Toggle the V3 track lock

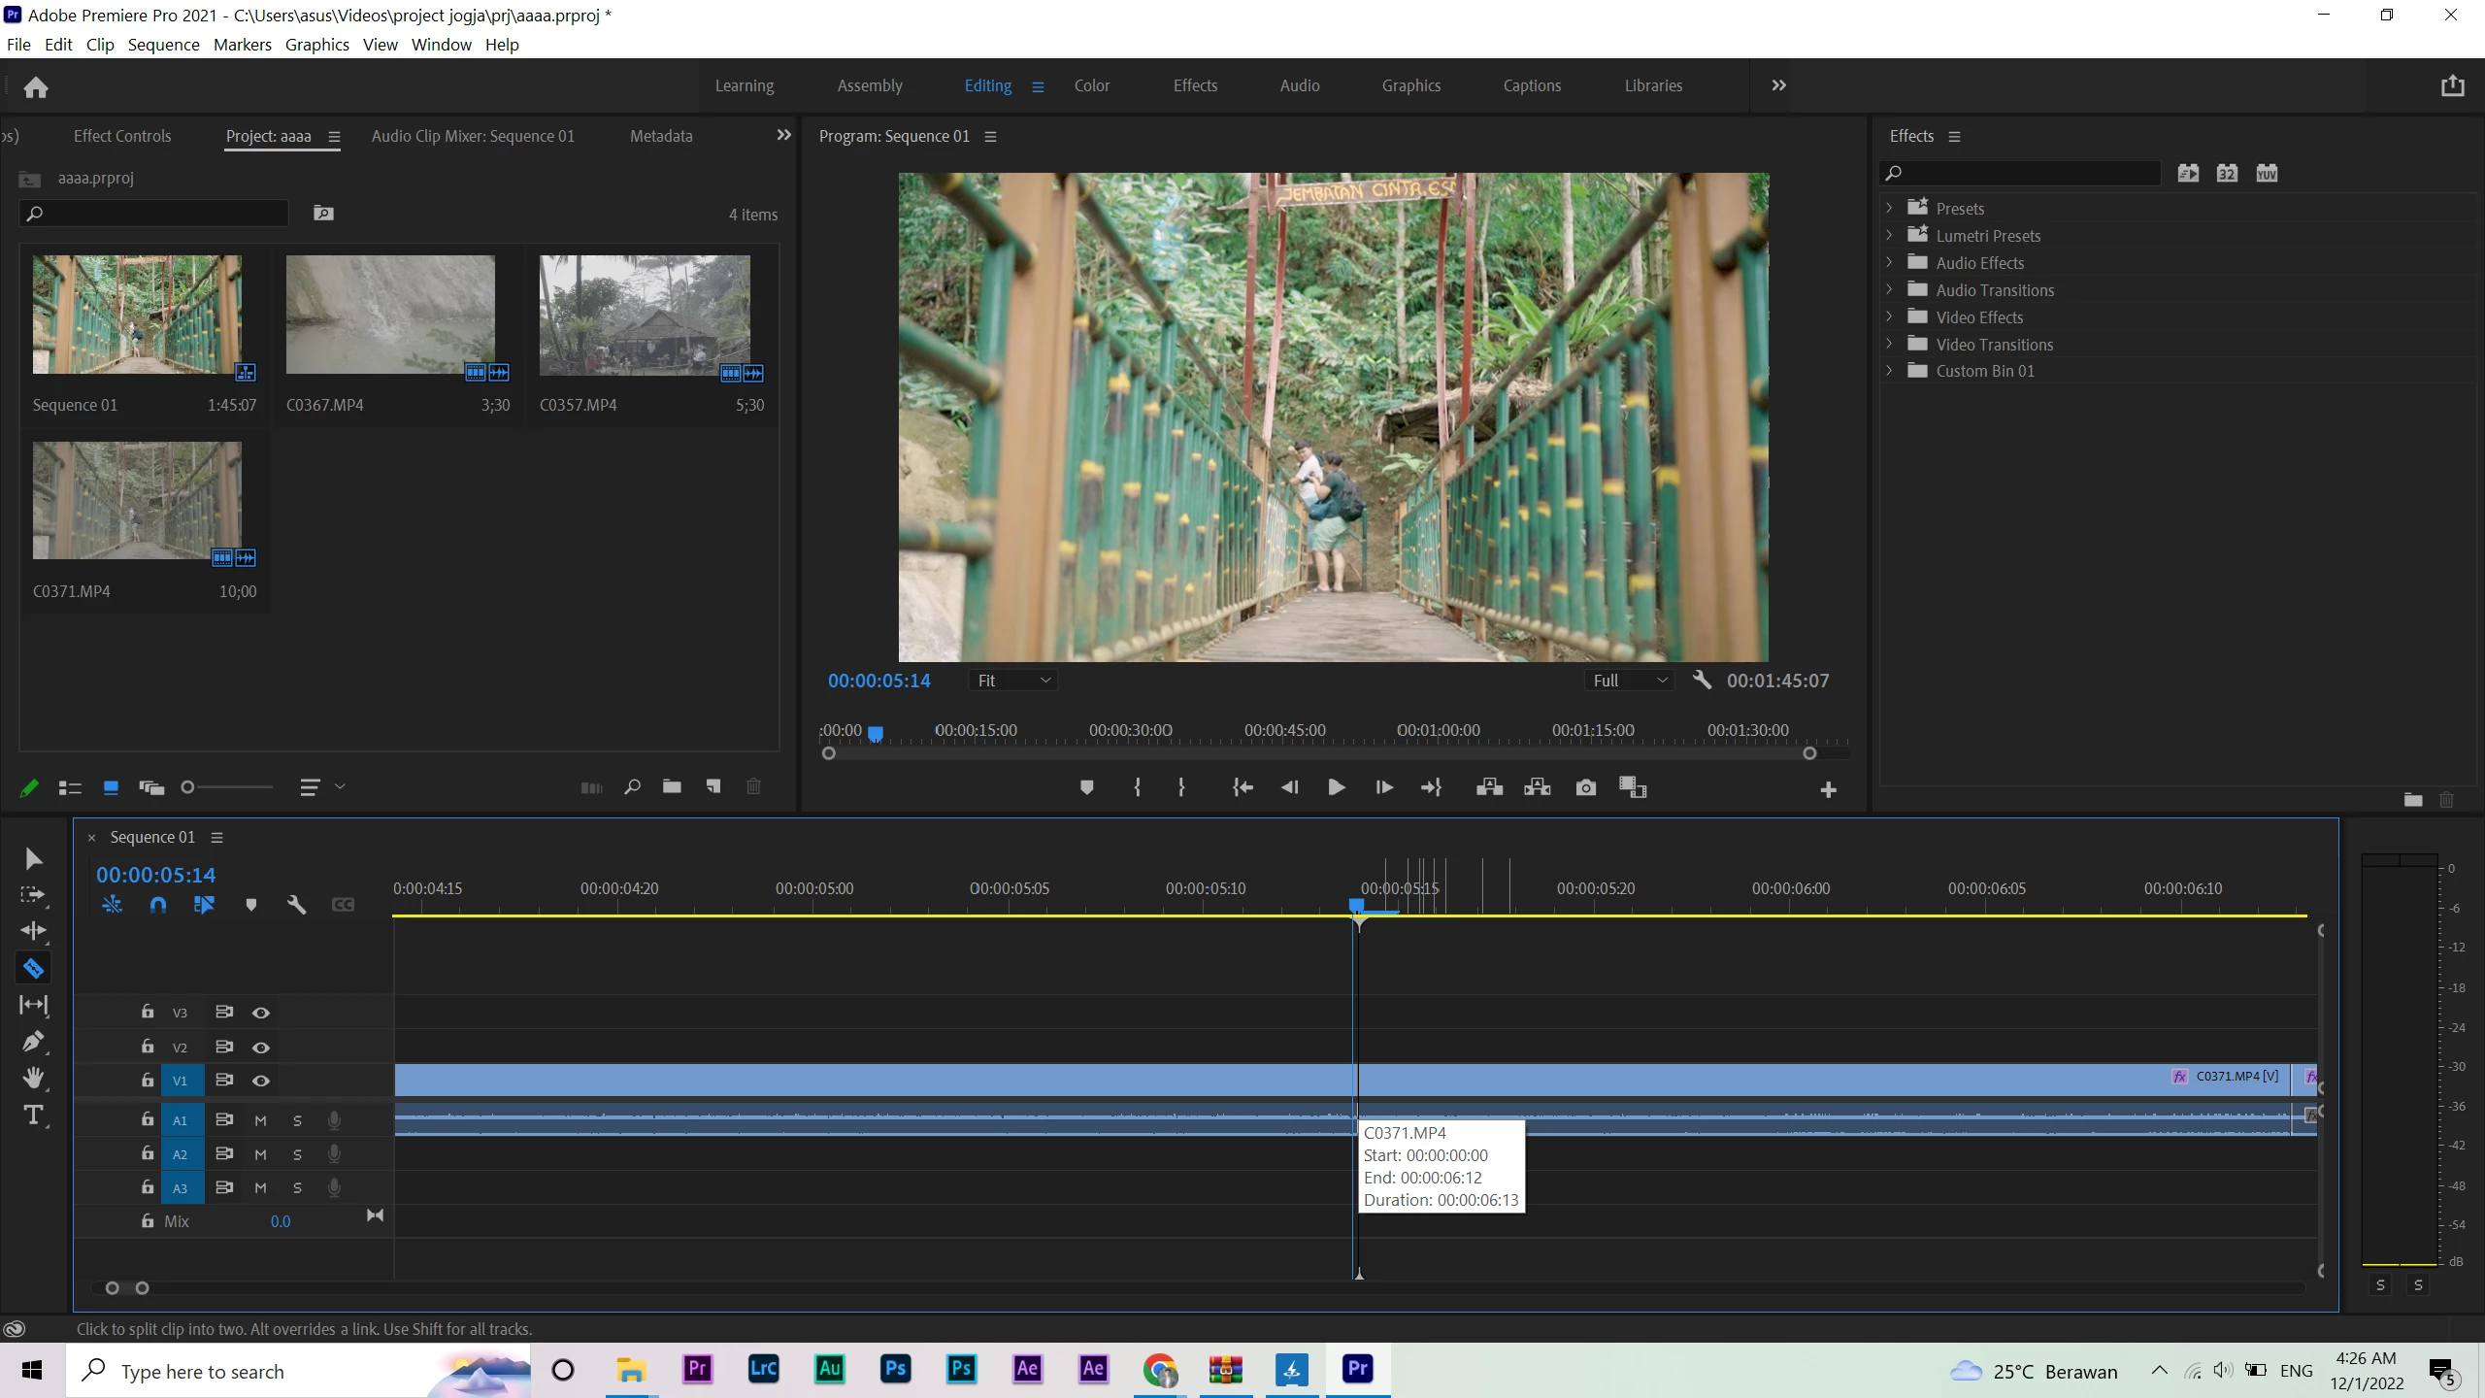click(x=148, y=1012)
